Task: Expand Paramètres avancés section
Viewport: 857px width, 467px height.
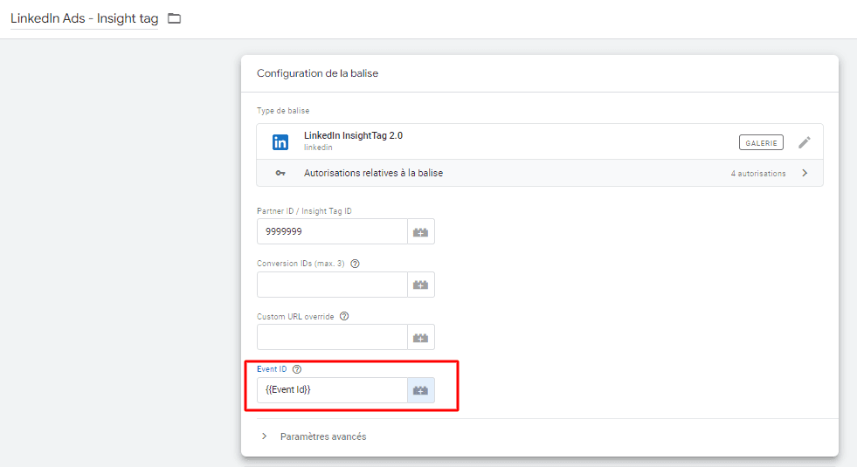Action: click(x=265, y=436)
